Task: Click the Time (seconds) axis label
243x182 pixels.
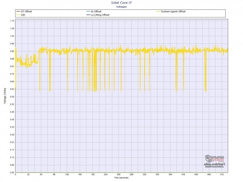Action: [x=122, y=178]
